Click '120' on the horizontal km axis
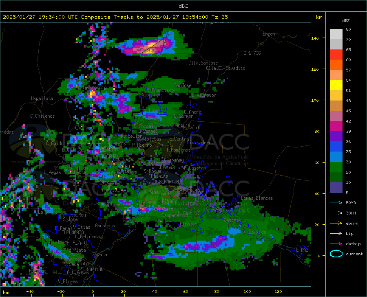This screenshot has height=297, width=367. pos(278,291)
